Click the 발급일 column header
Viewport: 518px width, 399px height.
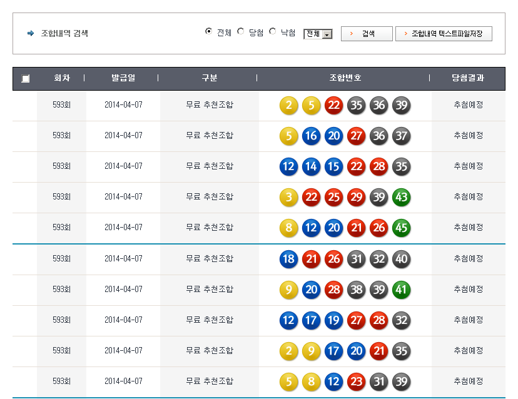coord(123,78)
